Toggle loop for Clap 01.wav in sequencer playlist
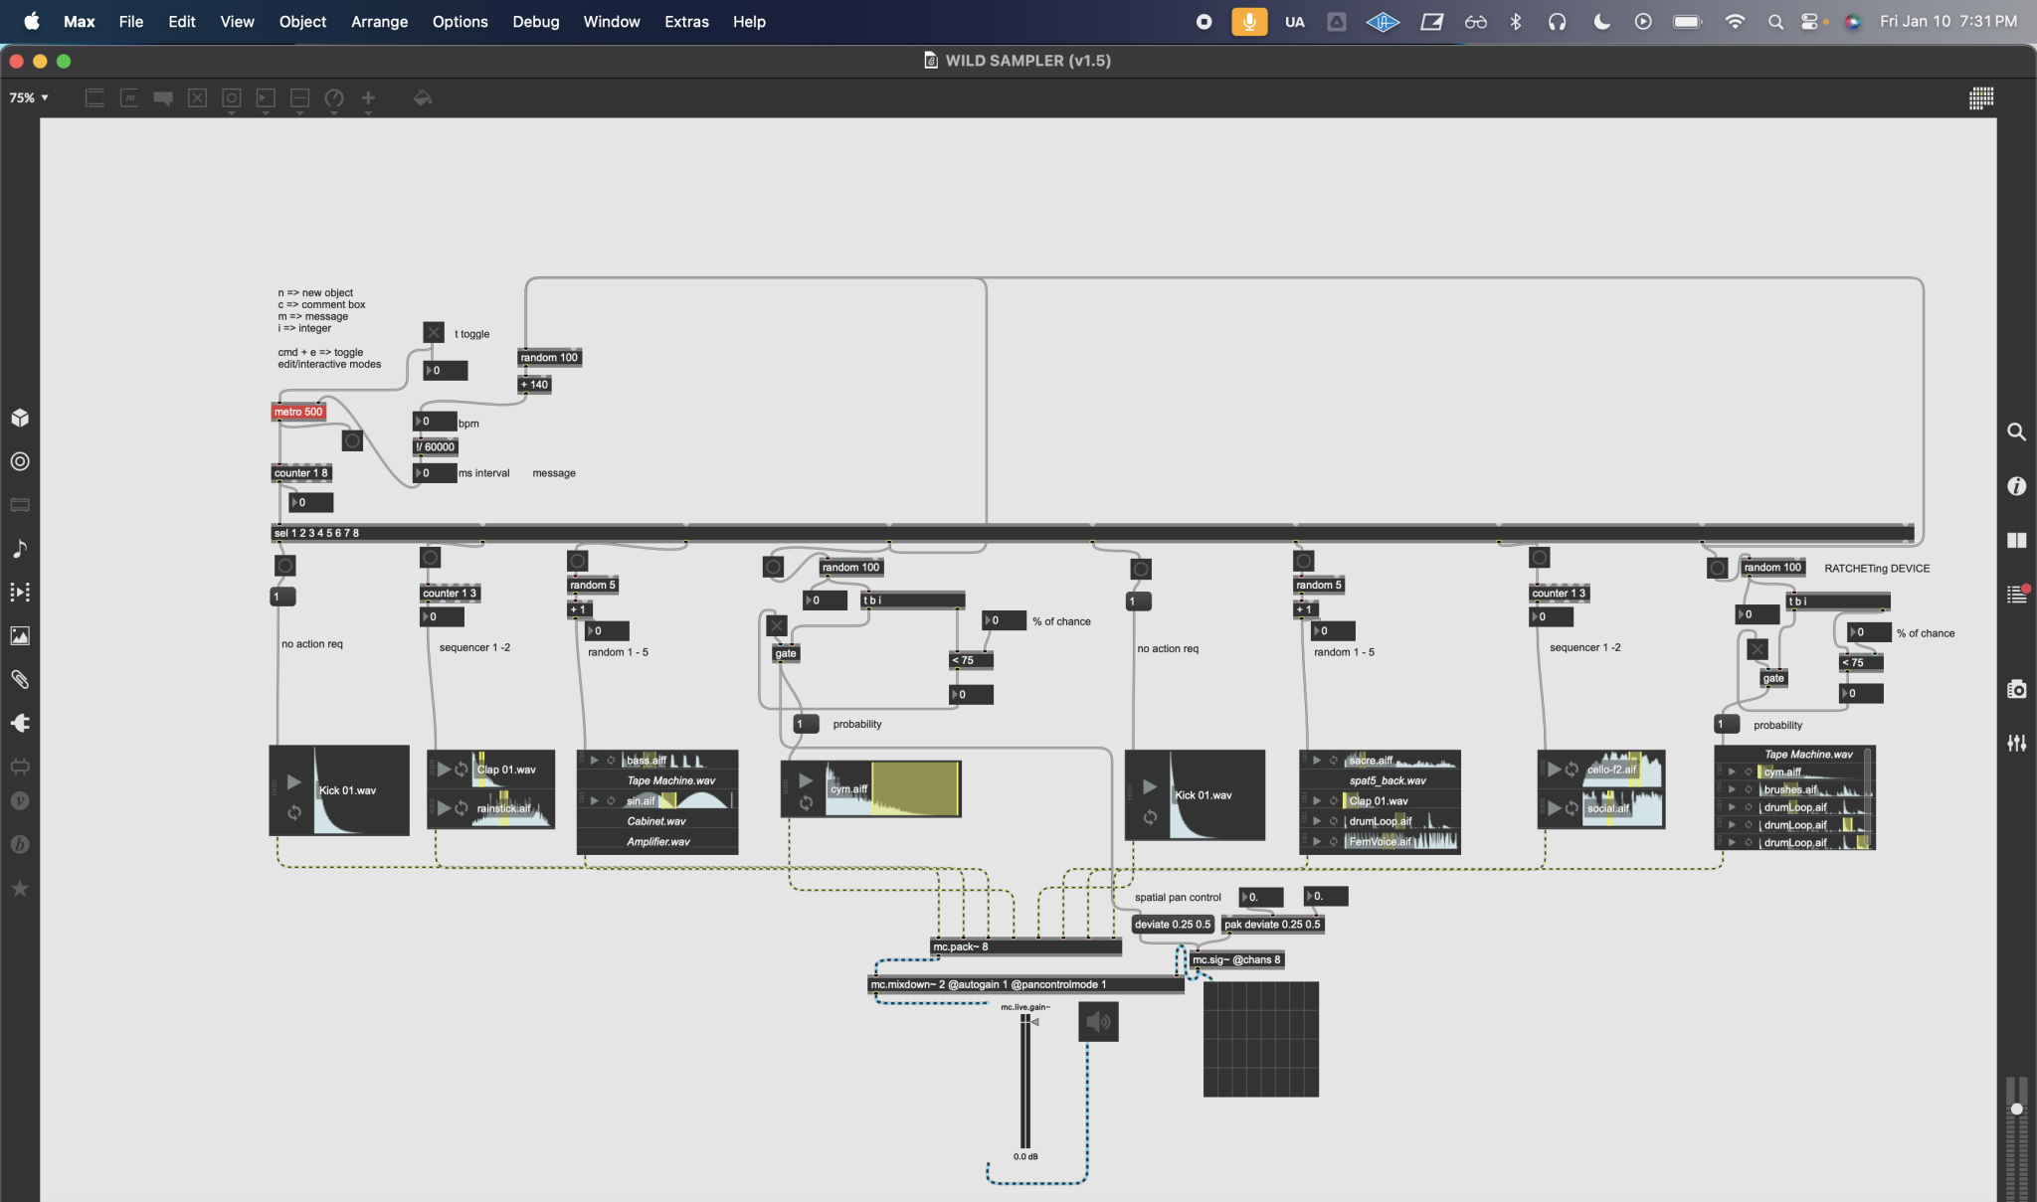This screenshot has width=2037, height=1202. pyautogui.click(x=462, y=769)
